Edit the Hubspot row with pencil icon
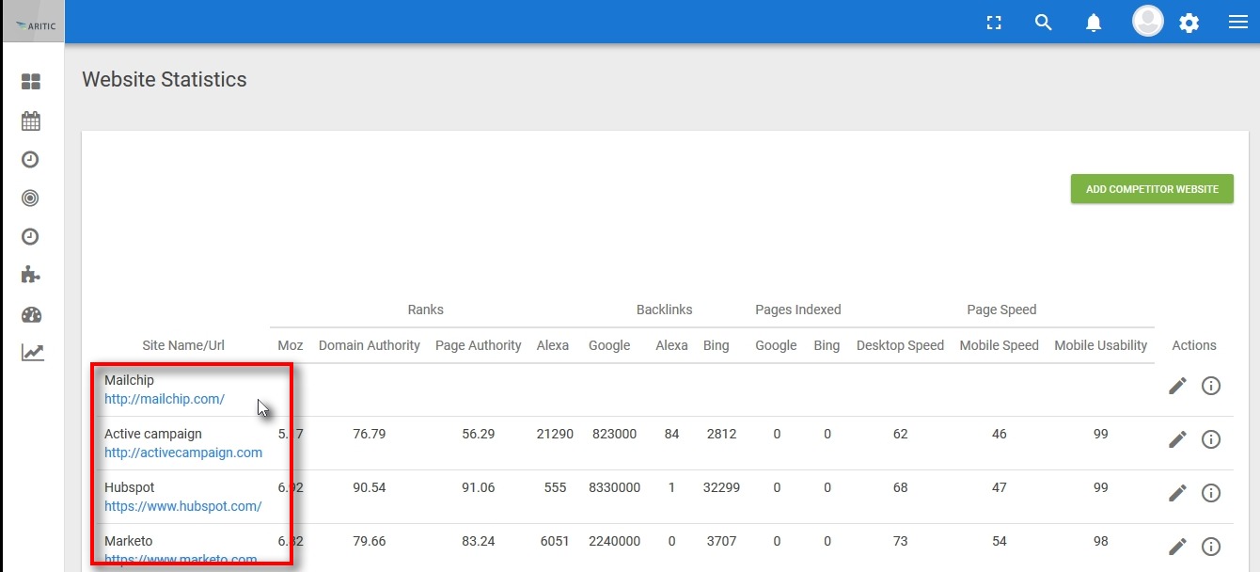This screenshot has width=1260, height=572. [1177, 493]
